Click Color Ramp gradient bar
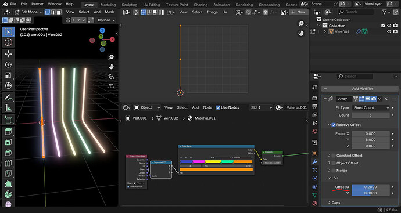Screen dimensions: 401x213 click(216, 161)
